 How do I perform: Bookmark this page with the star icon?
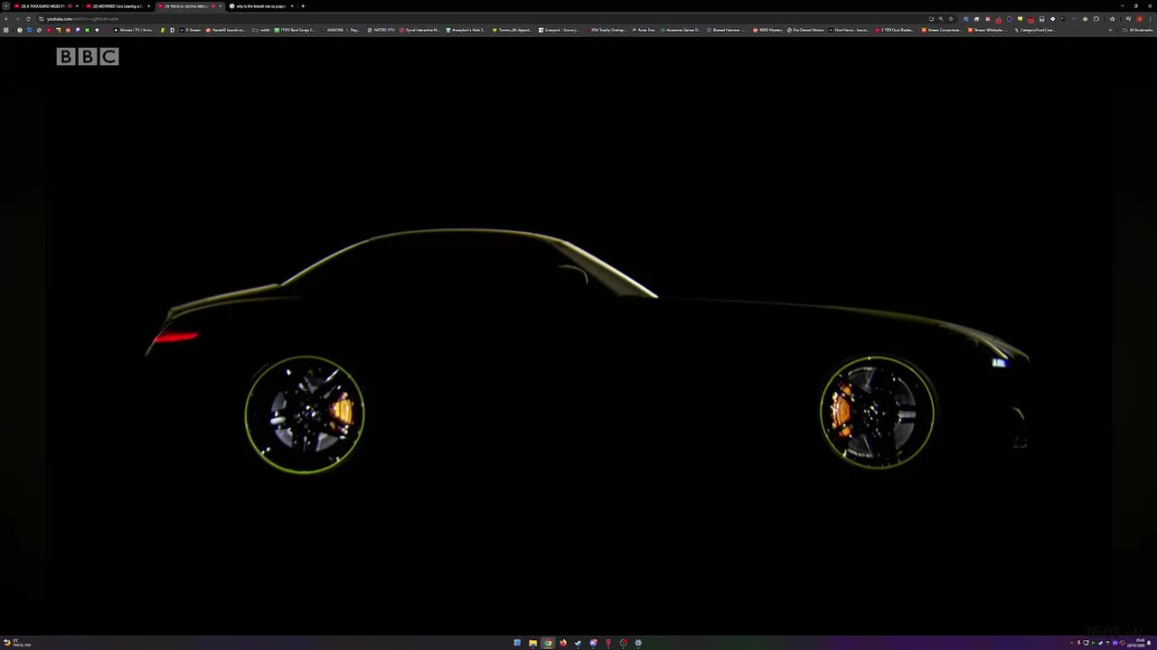click(951, 19)
